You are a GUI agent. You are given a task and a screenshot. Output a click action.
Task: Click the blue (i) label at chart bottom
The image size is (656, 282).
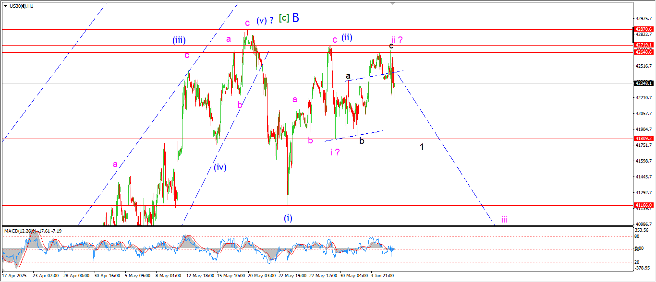(288, 218)
